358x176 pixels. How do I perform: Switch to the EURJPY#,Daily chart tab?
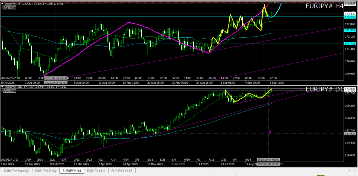pos(46,170)
